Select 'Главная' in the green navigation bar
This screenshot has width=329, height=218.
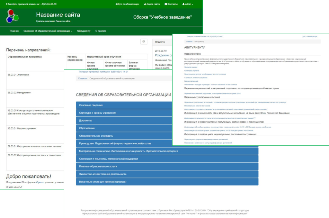[14, 31]
